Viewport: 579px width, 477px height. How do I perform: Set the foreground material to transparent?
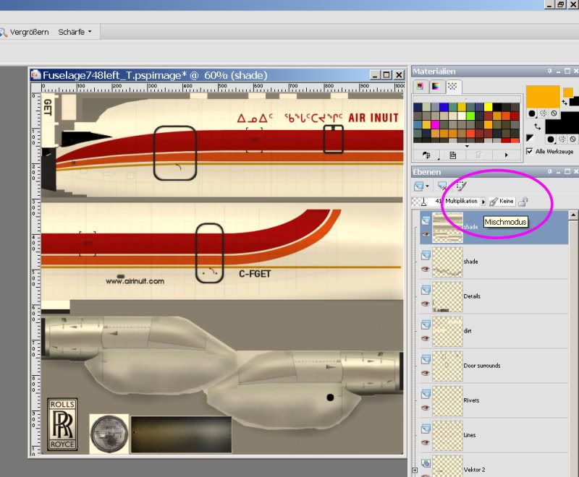click(x=554, y=113)
